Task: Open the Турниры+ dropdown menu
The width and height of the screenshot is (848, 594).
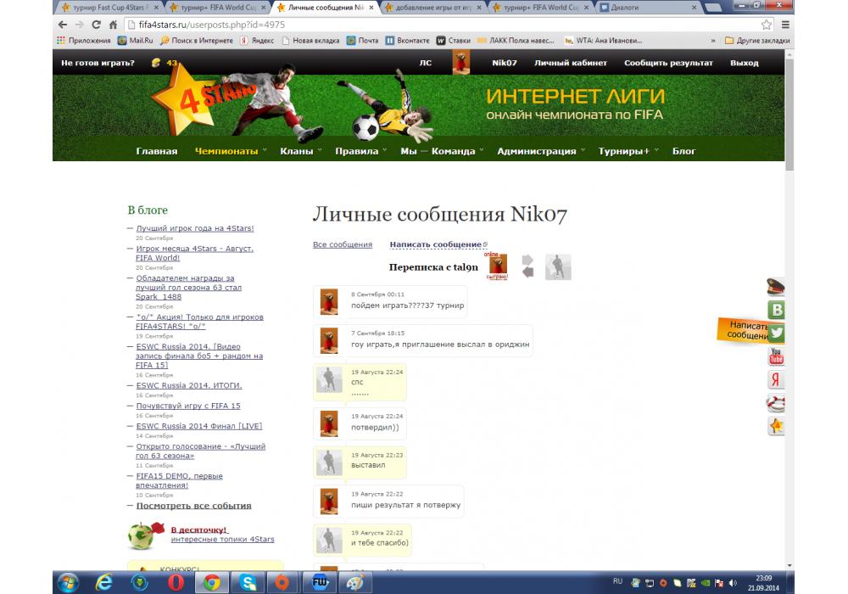Action: point(628,151)
